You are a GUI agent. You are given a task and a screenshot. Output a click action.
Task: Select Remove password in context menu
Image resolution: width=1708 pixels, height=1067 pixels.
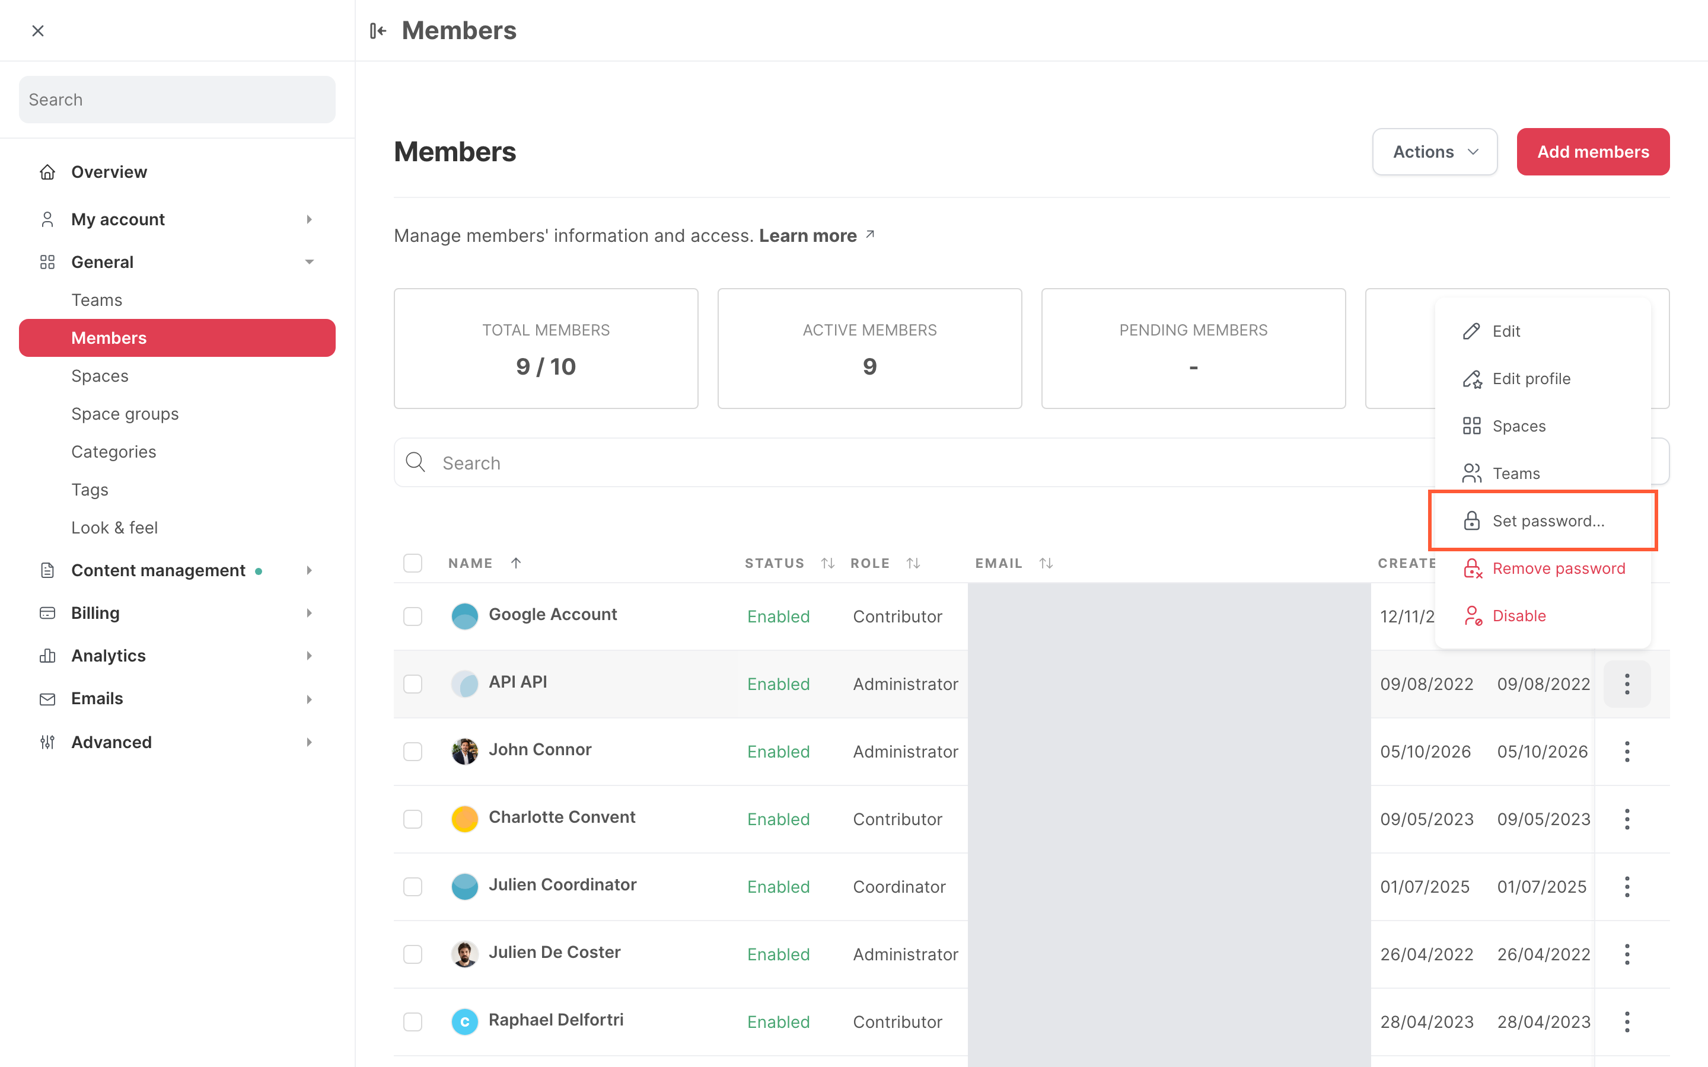tap(1543, 568)
